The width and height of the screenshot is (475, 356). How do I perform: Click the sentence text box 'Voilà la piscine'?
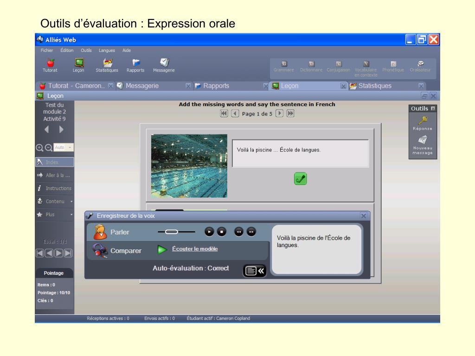coord(301,153)
